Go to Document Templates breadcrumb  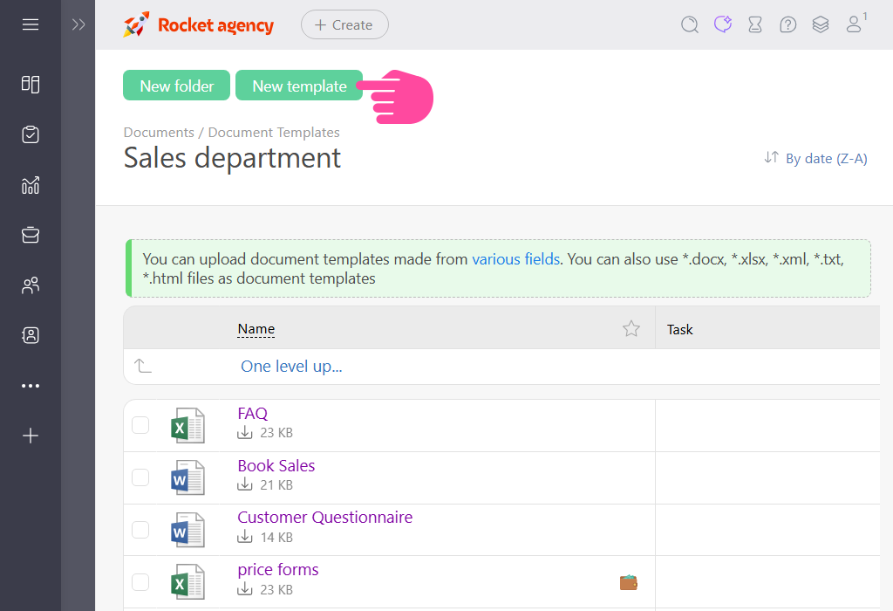click(274, 132)
